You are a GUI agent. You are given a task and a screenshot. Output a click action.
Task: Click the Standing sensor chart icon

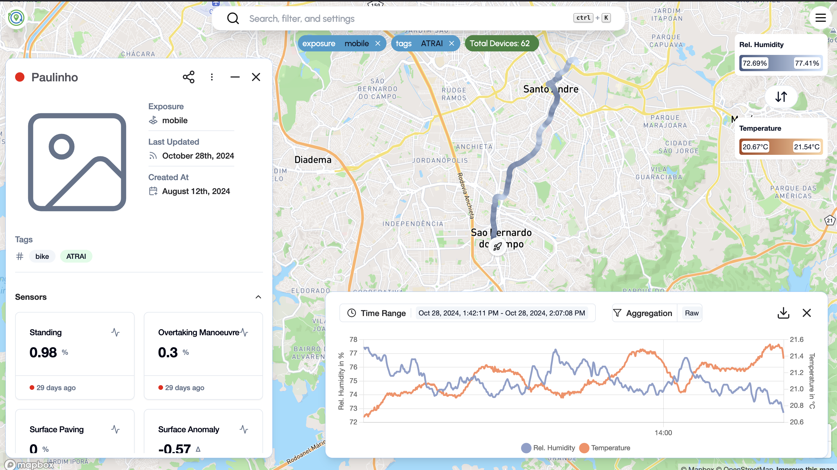point(115,332)
